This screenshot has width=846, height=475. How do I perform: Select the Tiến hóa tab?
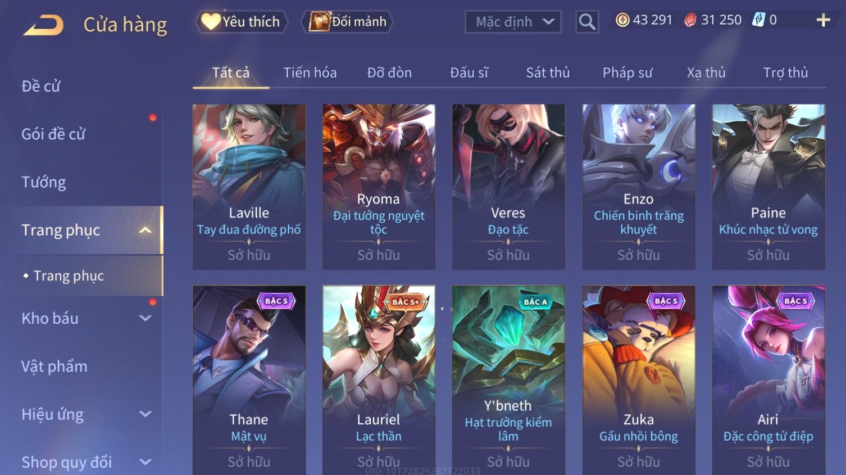pyautogui.click(x=310, y=73)
